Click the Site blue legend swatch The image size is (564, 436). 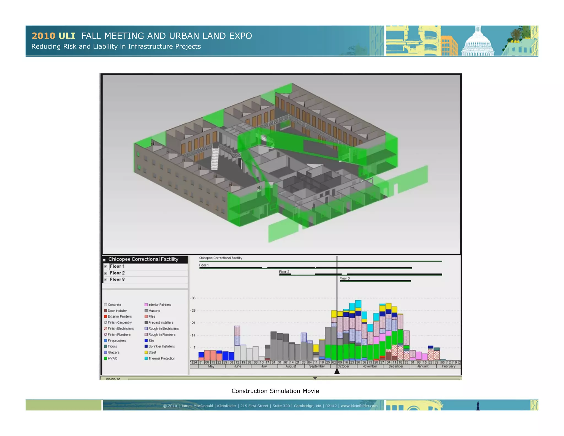[146, 341]
